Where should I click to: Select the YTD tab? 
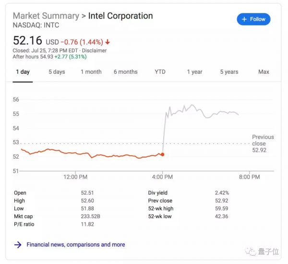pyautogui.click(x=160, y=72)
